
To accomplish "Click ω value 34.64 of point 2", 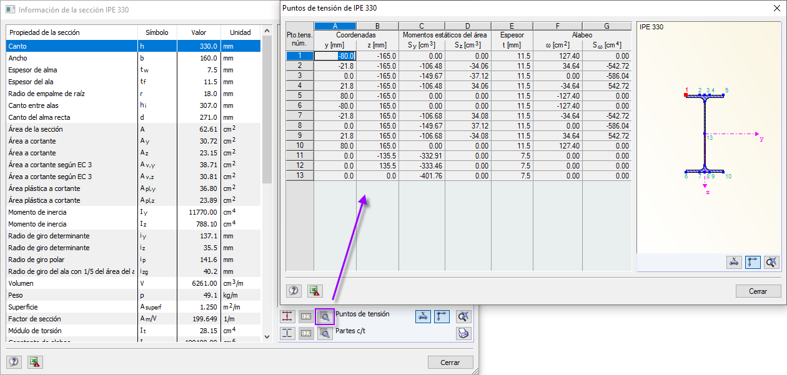I will pyautogui.click(x=558, y=66).
